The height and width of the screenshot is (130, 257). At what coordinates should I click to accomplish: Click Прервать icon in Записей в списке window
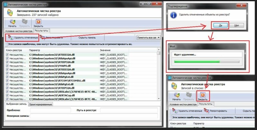(189, 96)
